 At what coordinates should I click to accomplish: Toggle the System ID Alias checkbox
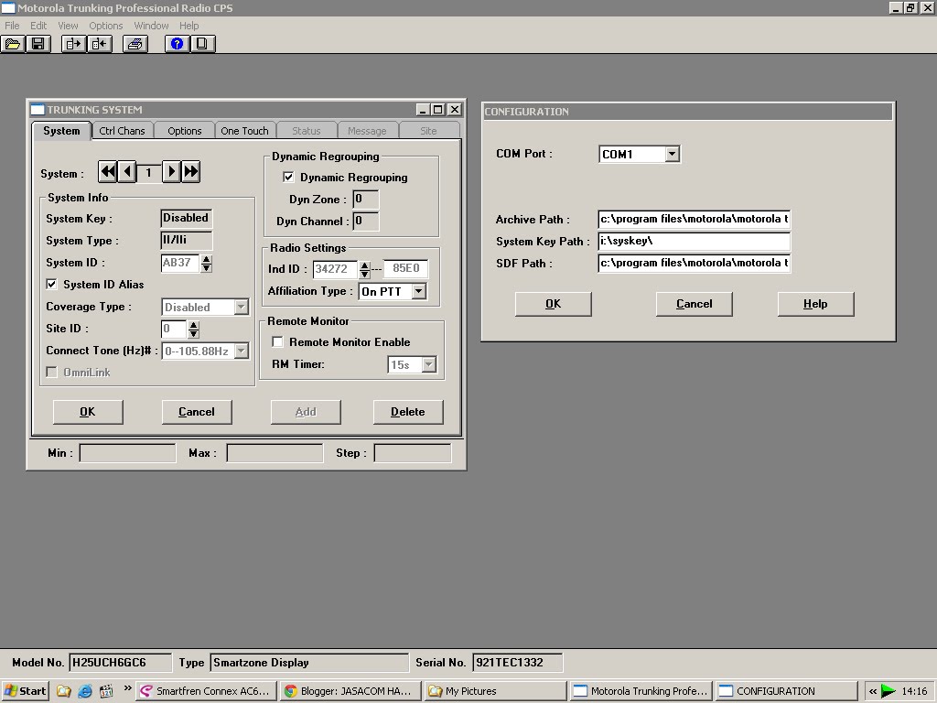tap(52, 284)
